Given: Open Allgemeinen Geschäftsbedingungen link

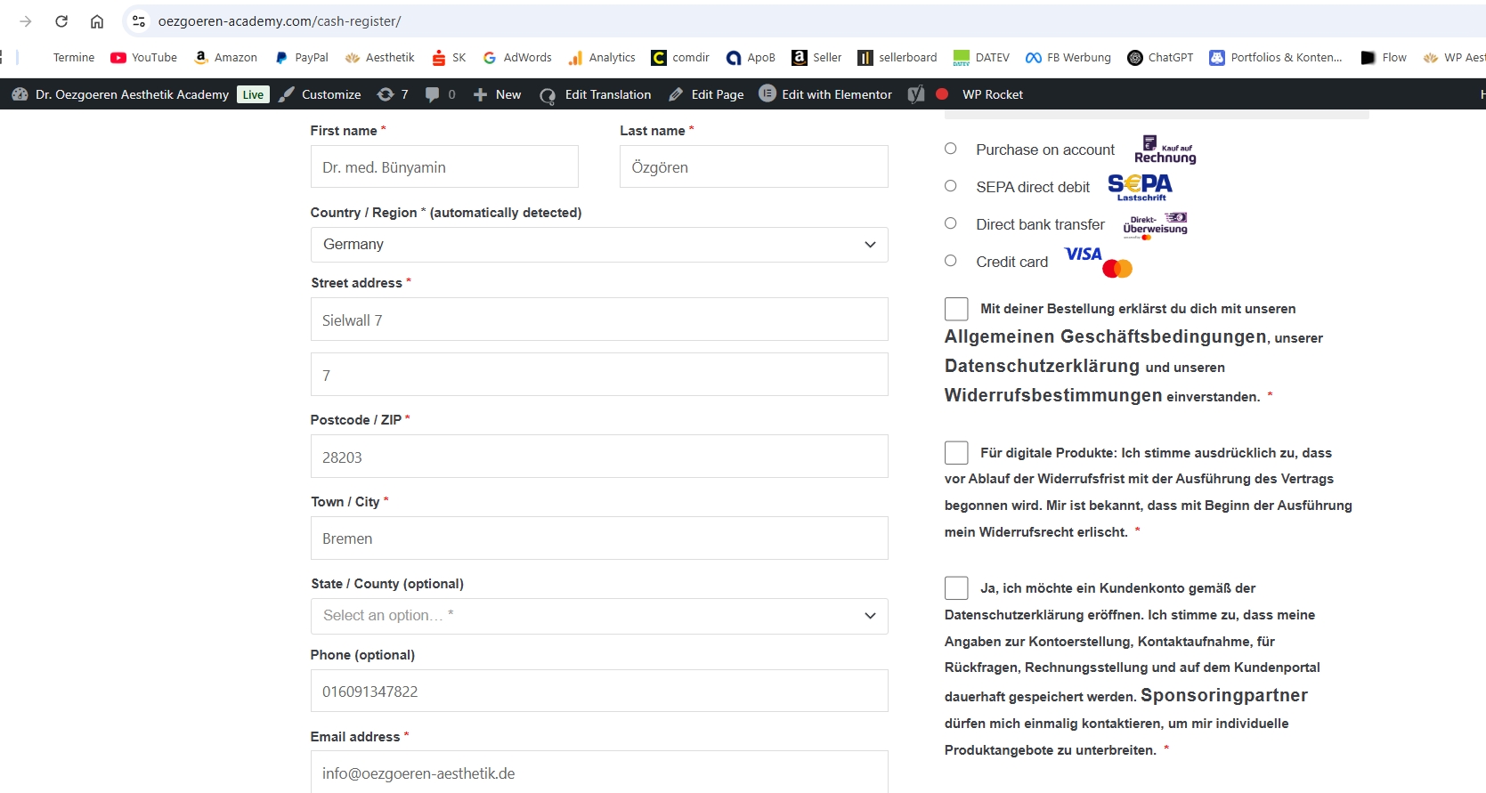Looking at the screenshot, I should pos(1106,336).
